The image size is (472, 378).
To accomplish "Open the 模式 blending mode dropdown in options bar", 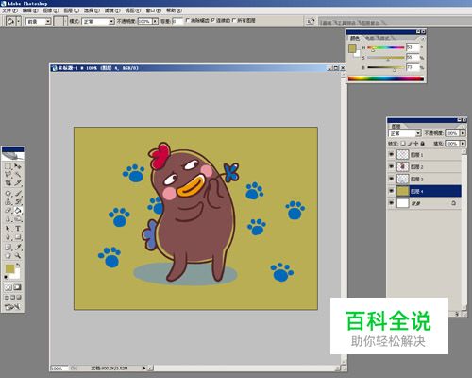I will tap(111, 22).
